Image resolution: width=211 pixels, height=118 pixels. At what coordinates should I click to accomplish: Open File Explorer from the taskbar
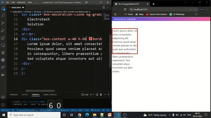(95, 115)
